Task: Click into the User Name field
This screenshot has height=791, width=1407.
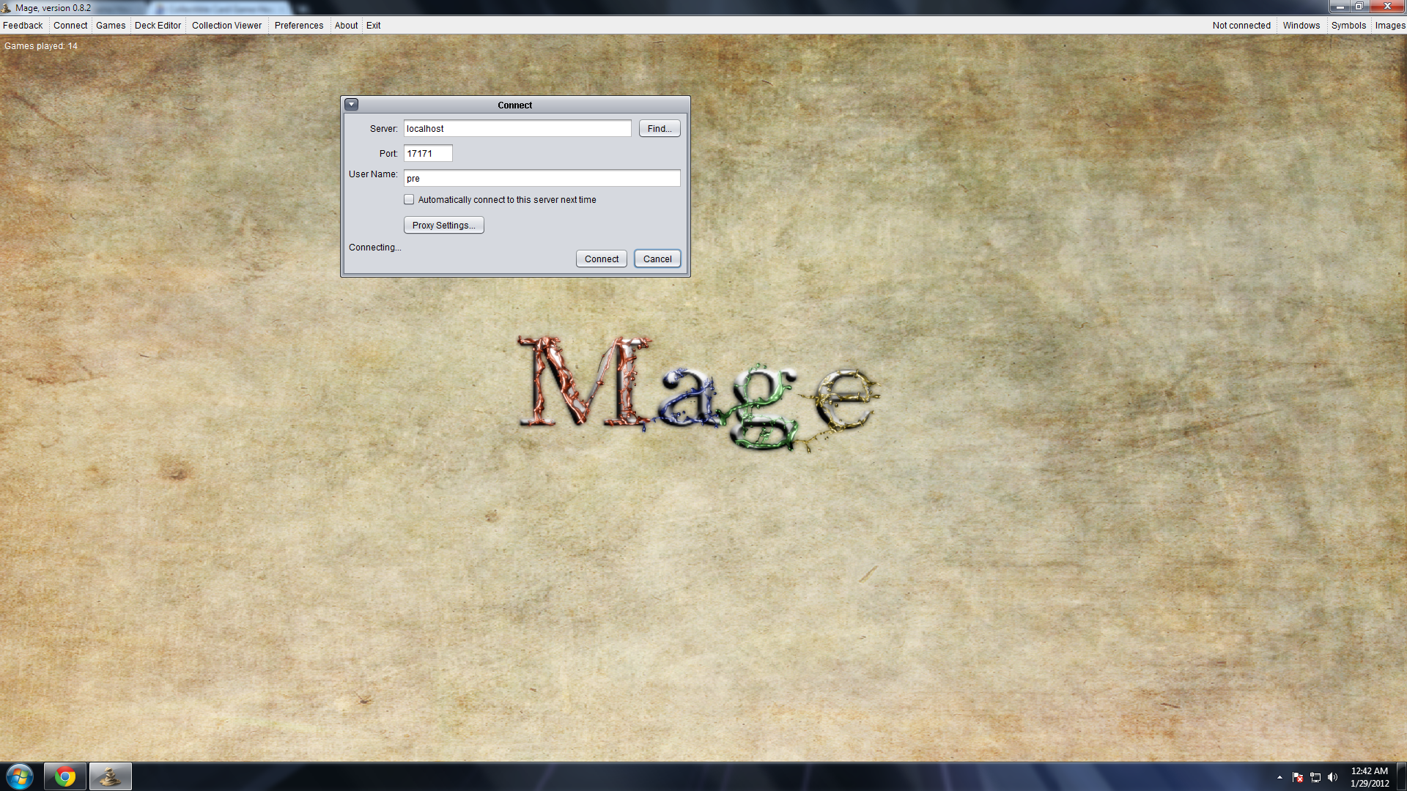Action: click(542, 178)
